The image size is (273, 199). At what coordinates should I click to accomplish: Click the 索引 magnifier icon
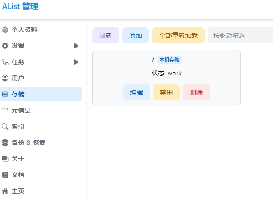click(x=5, y=126)
